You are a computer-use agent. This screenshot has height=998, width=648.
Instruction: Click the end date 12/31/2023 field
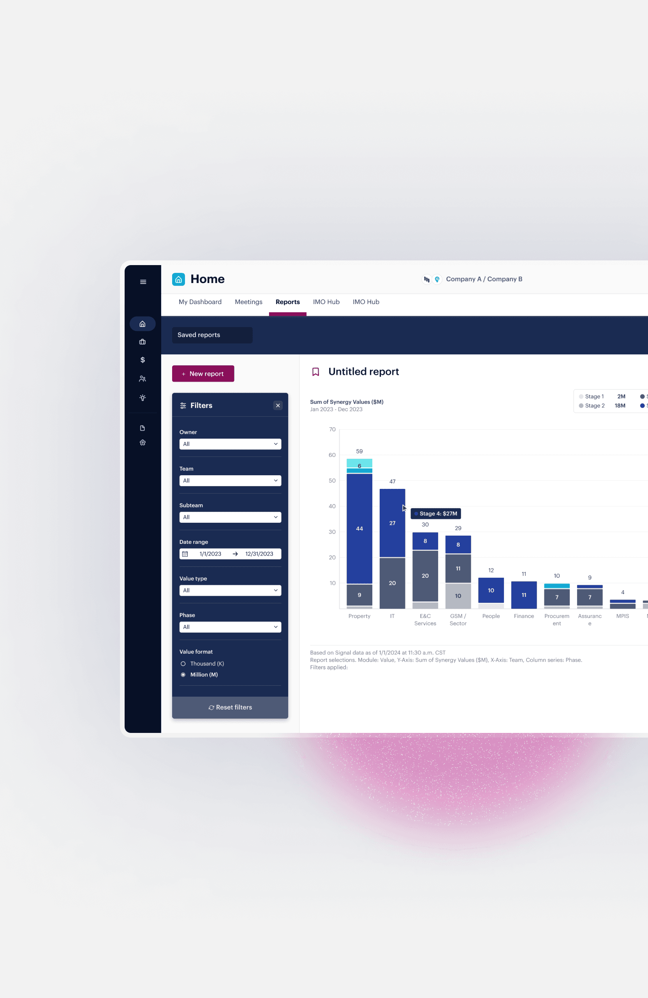(x=259, y=554)
